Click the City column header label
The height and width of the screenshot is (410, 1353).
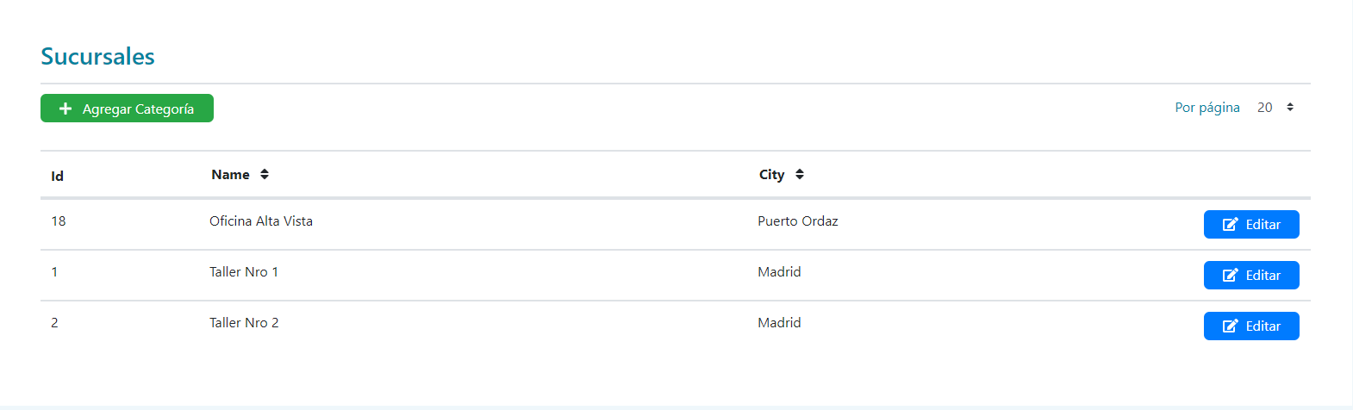tap(771, 174)
